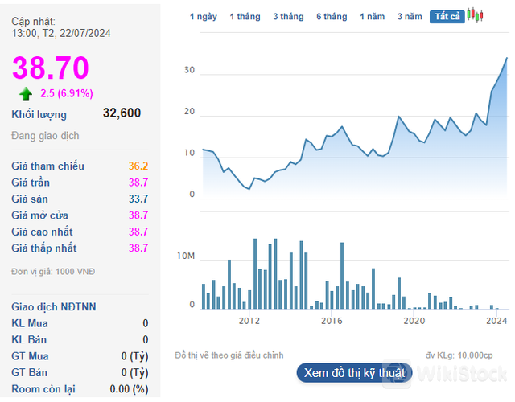Click the current price 38.70

pyautogui.click(x=50, y=68)
